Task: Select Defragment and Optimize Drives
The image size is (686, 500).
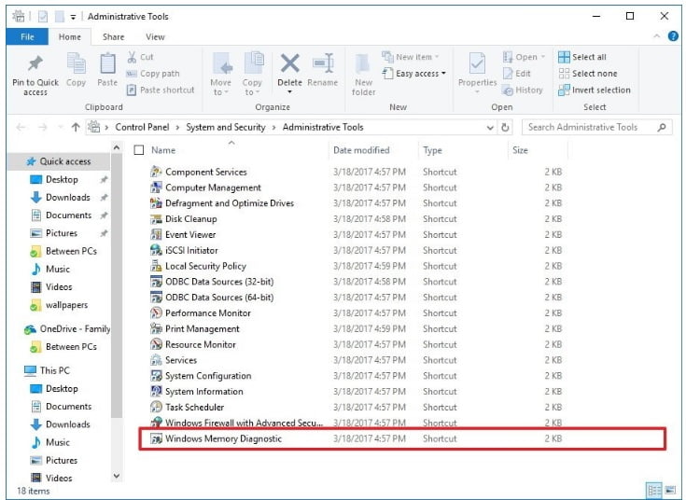Action: [x=357, y=203]
